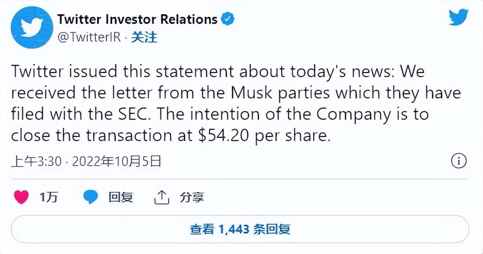Image resolution: width=483 pixels, height=254 pixels.
Task: Click the tweet line mentioning Musk parties
Action: (x=236, y=93)
